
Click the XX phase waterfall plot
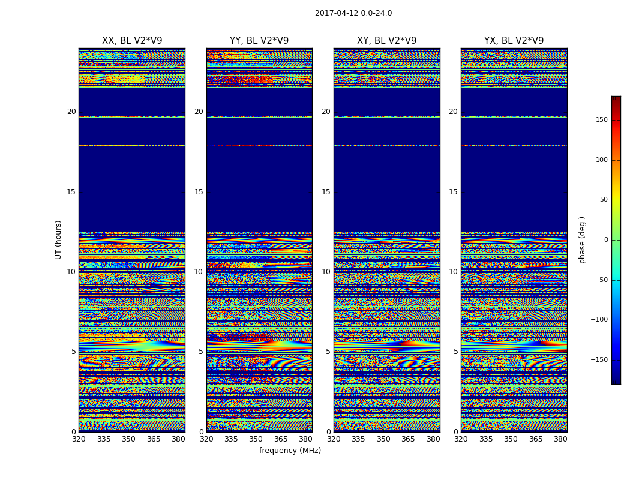coord(132,240)
